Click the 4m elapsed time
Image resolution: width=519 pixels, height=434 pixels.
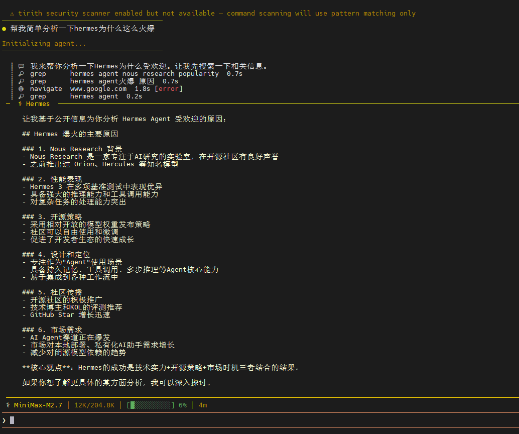click(203, 405)
